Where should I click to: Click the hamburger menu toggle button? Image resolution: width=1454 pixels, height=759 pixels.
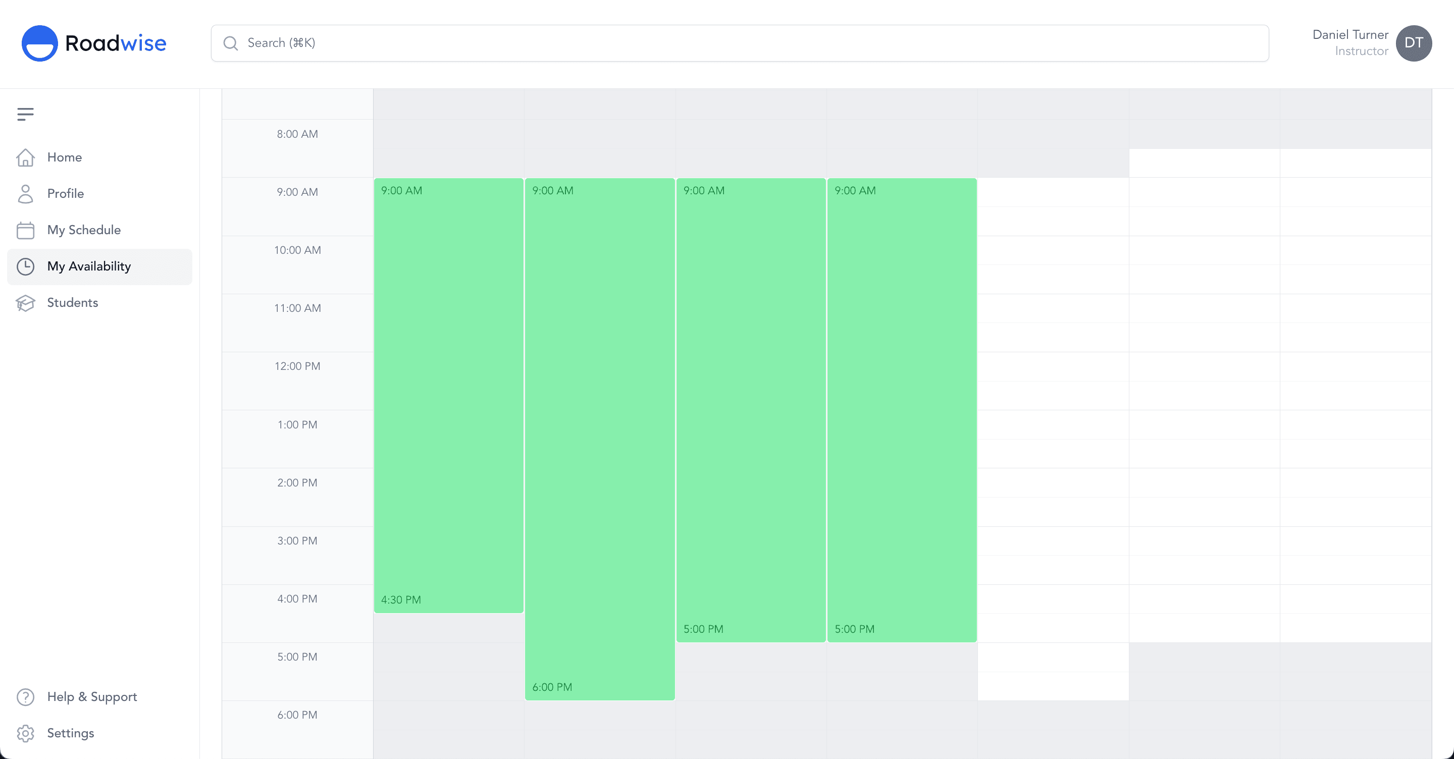[x=26, y=115]
